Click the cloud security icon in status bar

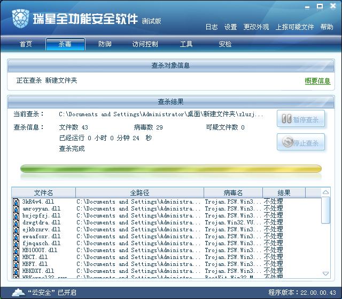pos(18,292)
